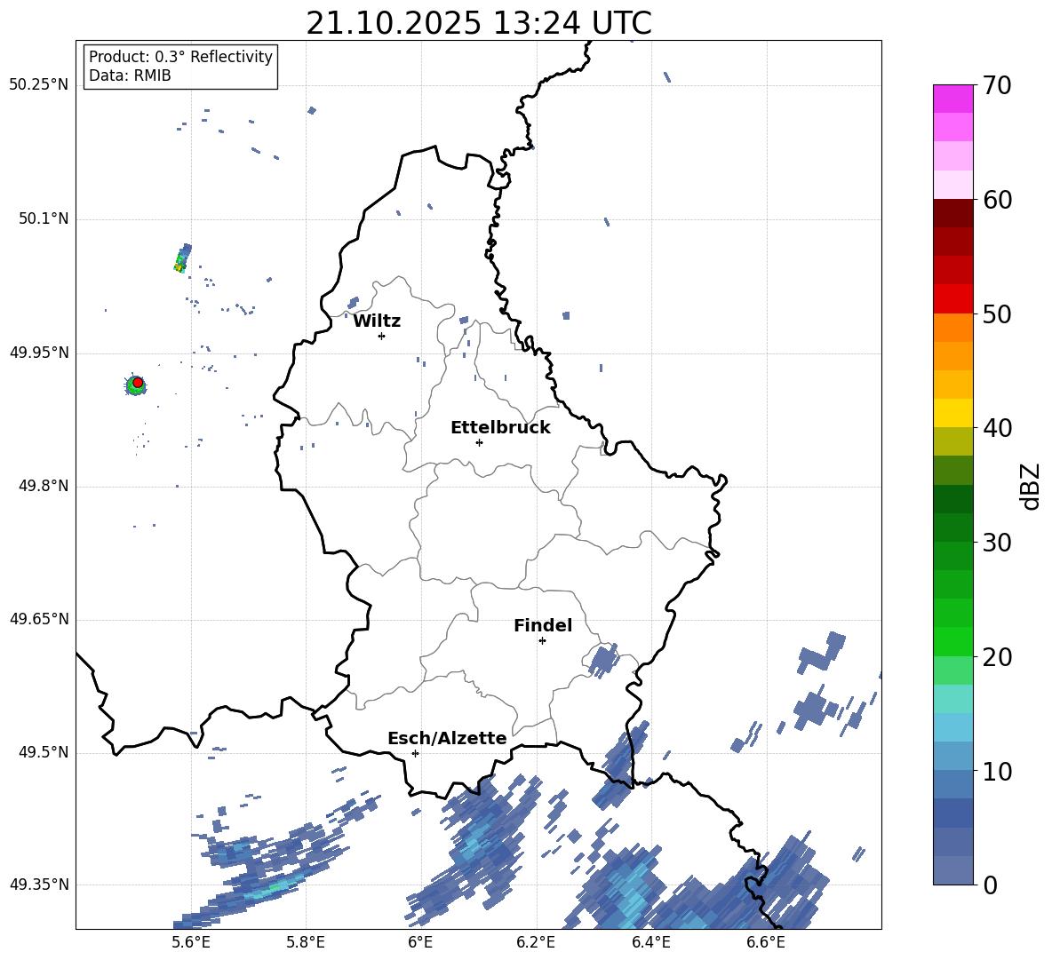Click the 49.95°N latitude label

39,353
